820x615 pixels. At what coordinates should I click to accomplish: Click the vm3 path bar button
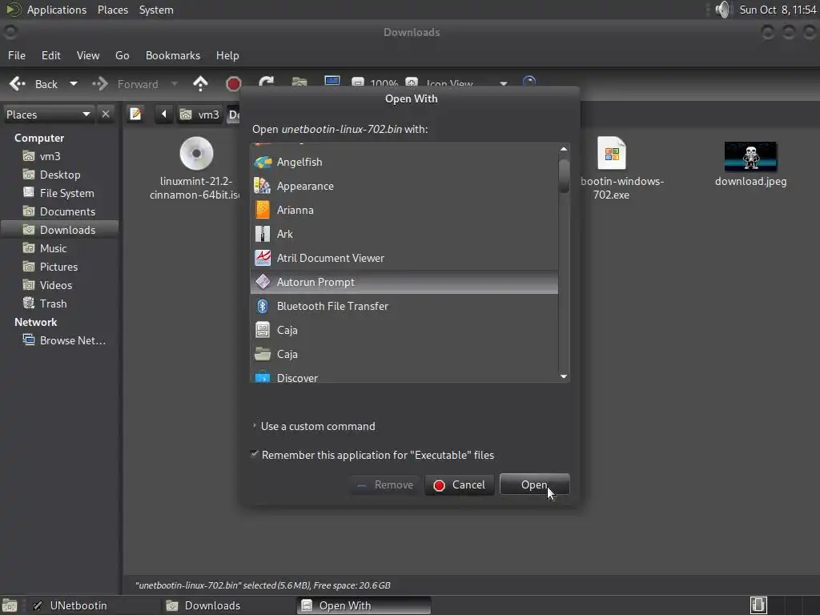pos(199,114)
